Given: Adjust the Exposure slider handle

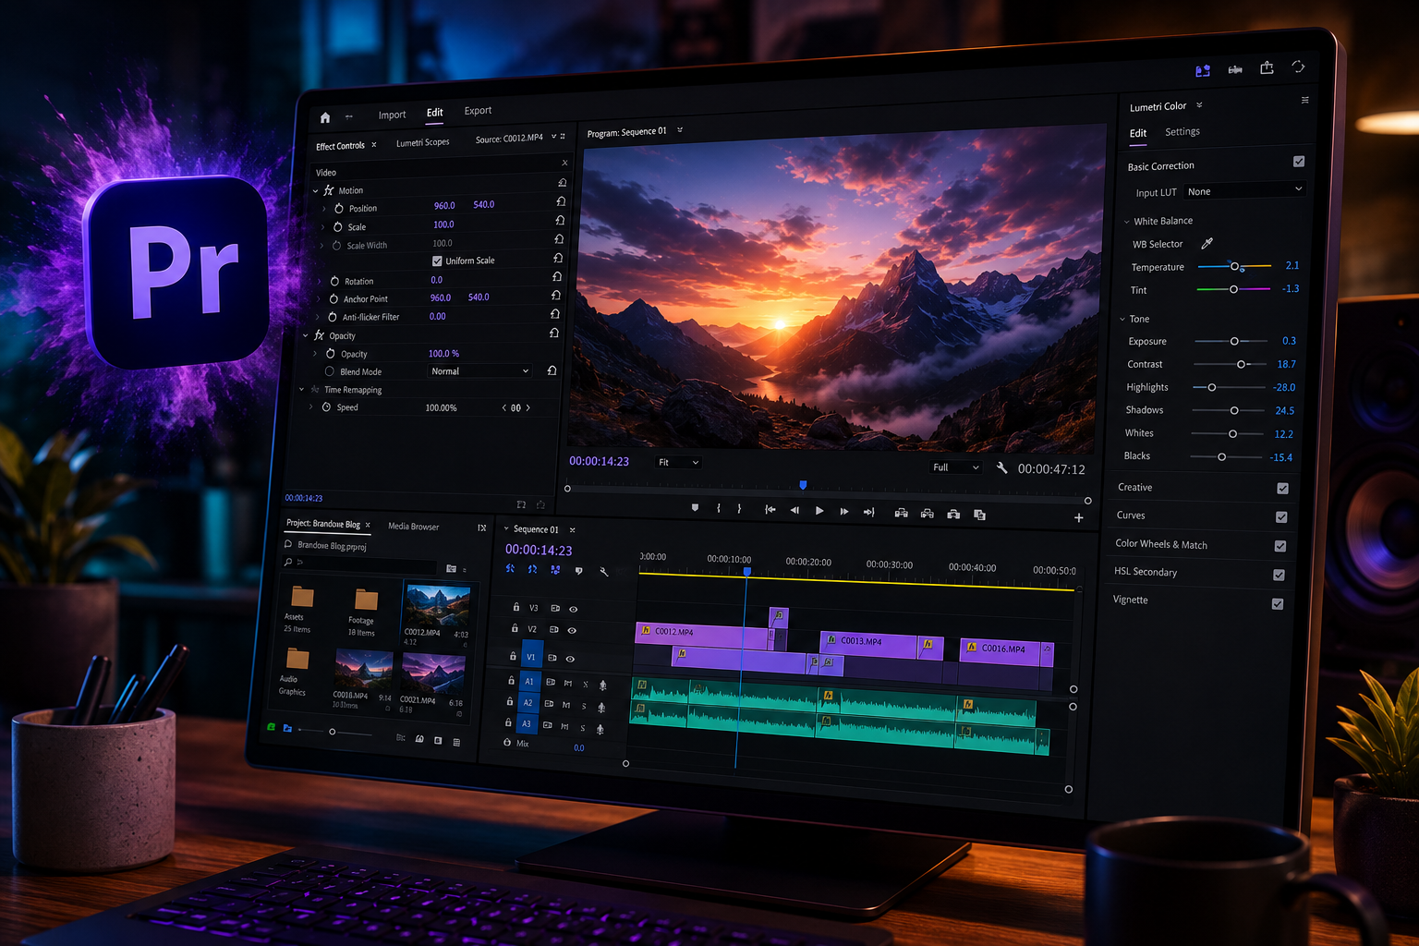Looking at the screenshot, I should (1234, 341).
